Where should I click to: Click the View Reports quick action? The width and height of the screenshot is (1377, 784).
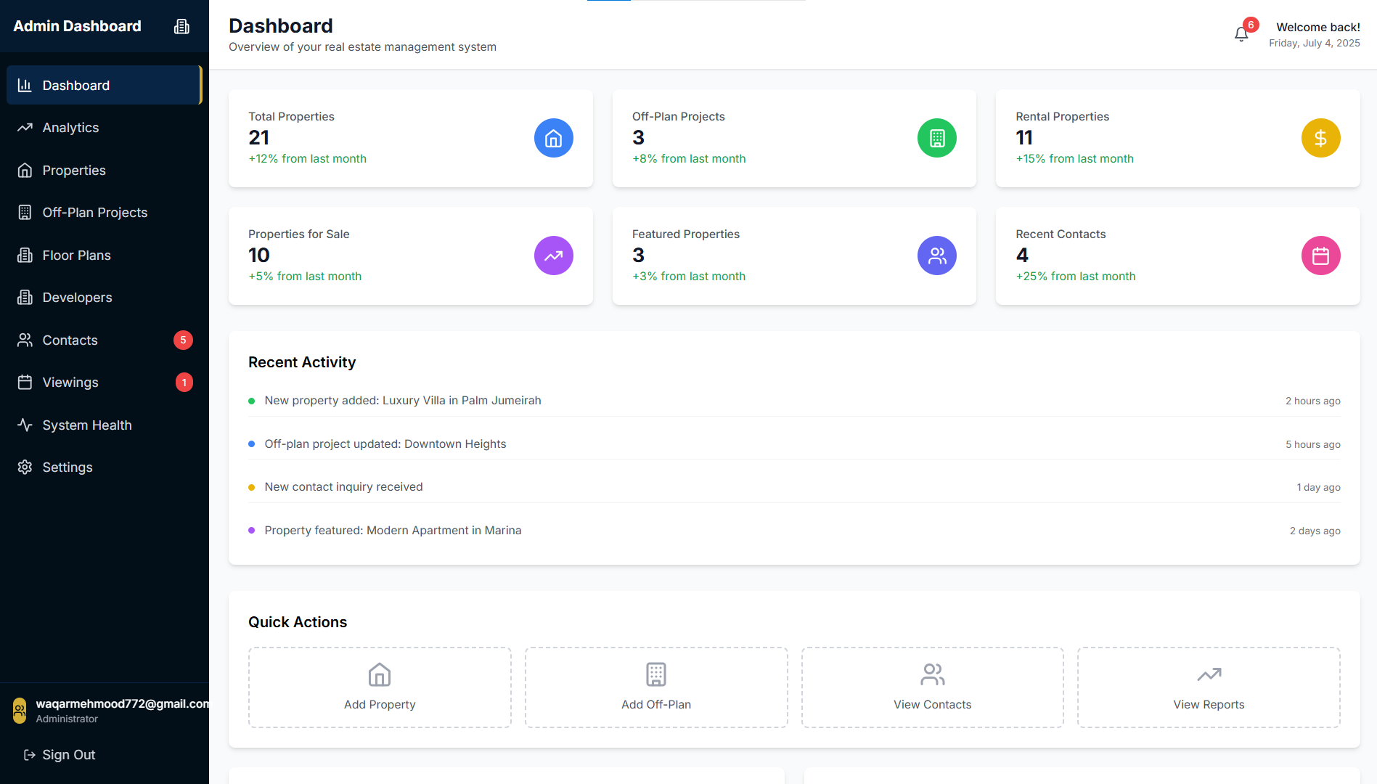(1208, 687)
